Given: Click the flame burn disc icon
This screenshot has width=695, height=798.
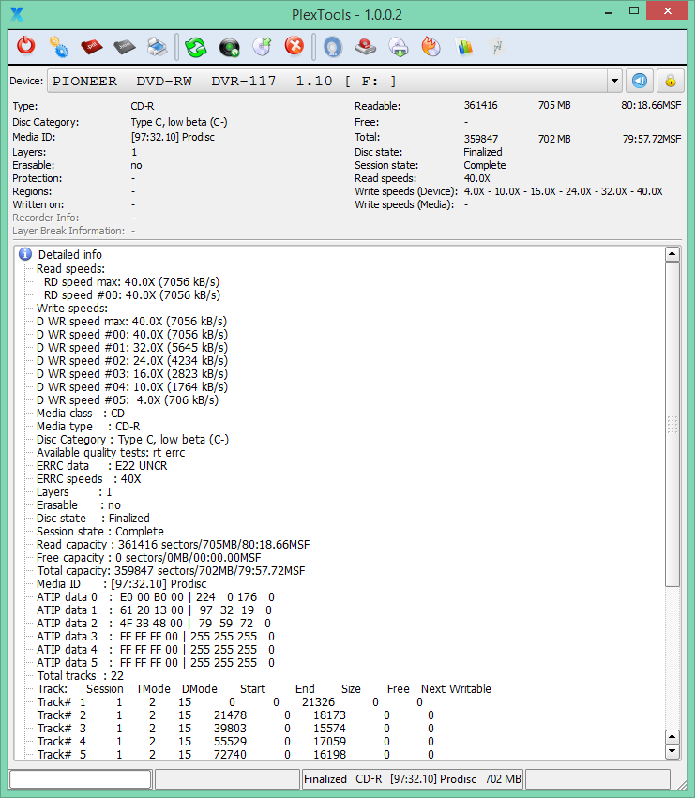Looking at the screenshot, I should point(431,46).
